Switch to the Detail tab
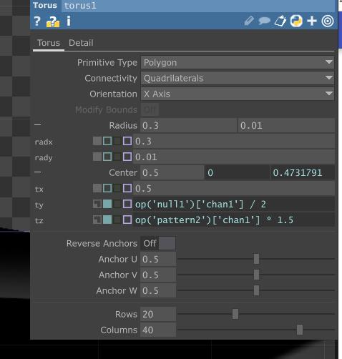 pos(81,43)
